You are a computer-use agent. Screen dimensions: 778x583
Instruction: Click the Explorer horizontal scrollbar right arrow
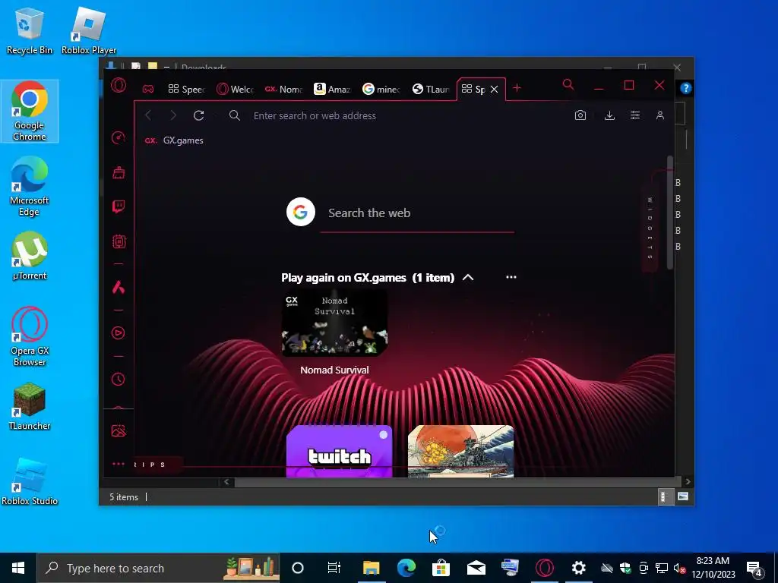pos(688,481)
